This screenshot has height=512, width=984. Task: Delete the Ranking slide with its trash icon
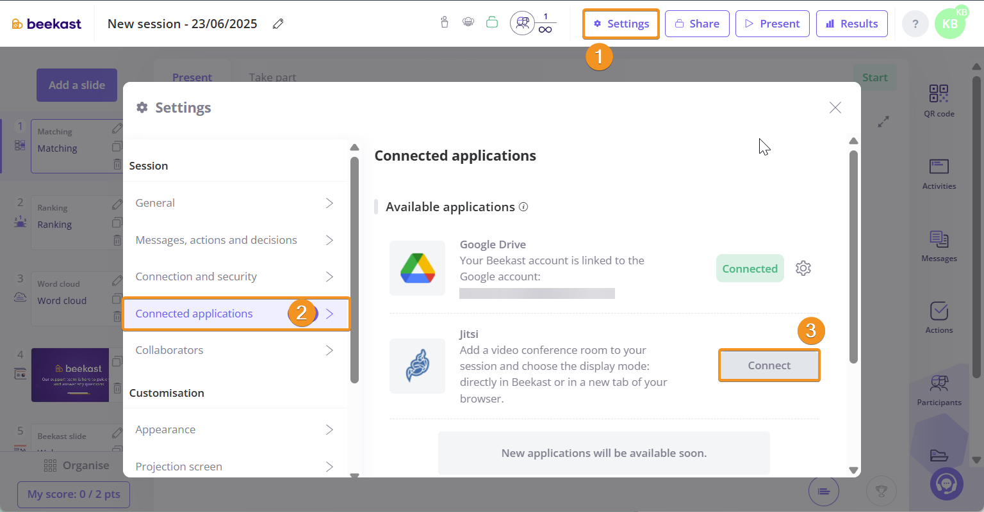pos(117,241)
